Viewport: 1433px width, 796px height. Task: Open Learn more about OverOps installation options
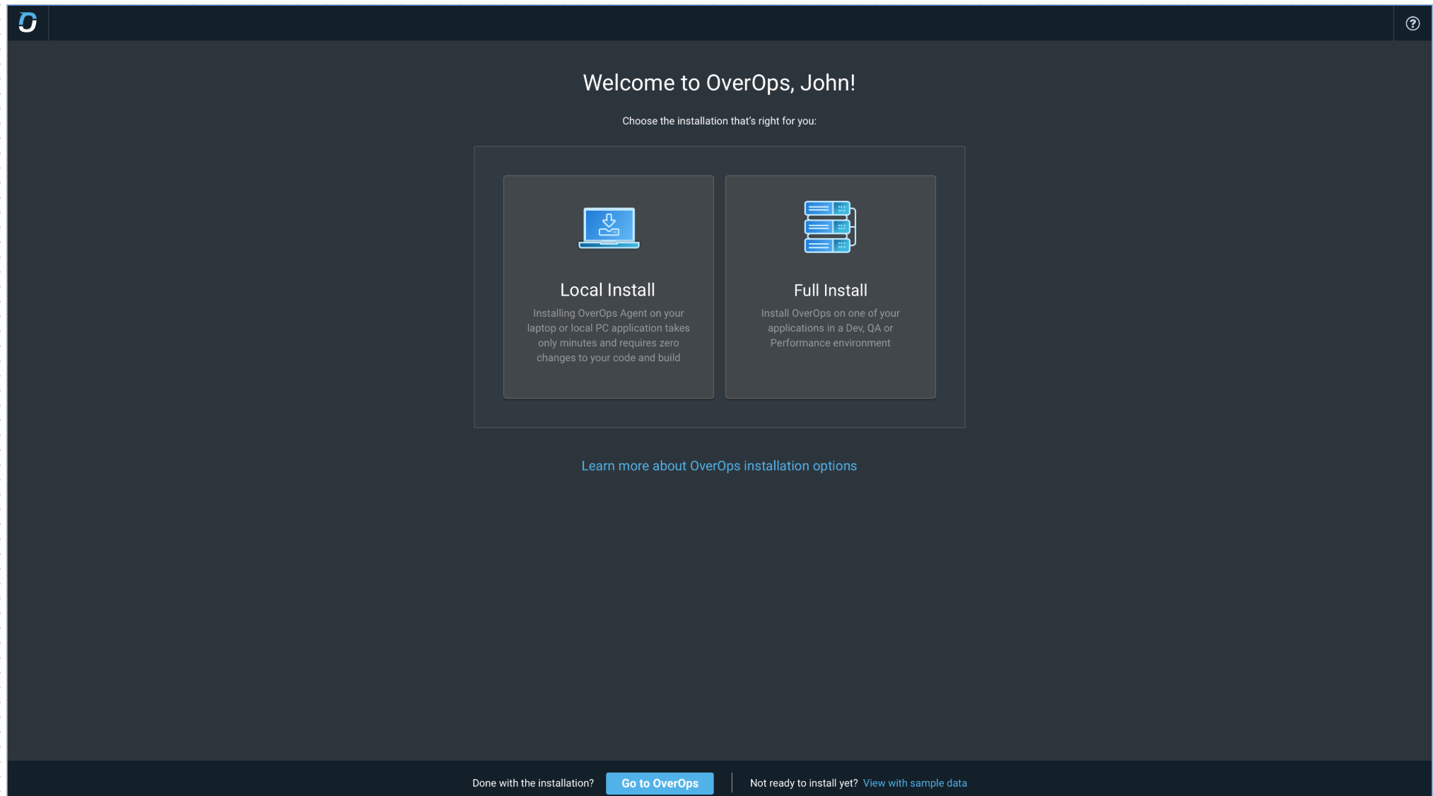(x=718, y=466)
